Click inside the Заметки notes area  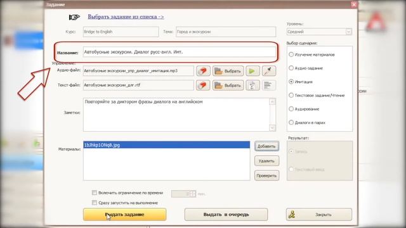176,115
